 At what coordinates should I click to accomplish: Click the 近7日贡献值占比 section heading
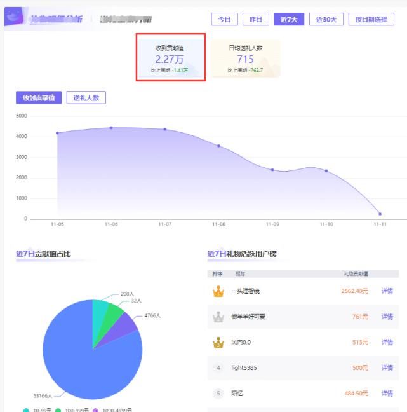(x=43, y=254)
